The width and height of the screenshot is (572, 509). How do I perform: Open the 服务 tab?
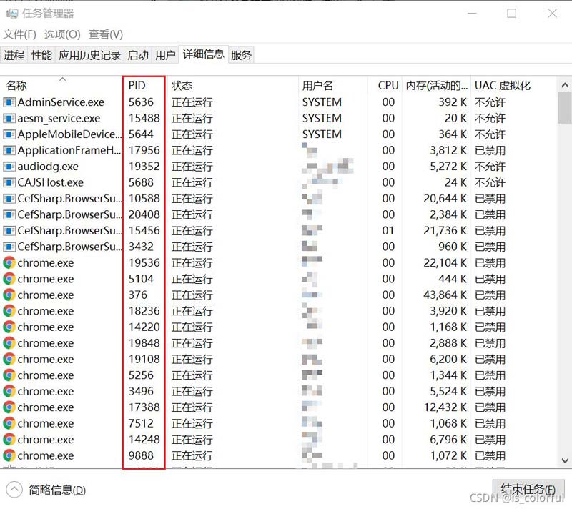point(241,55)
